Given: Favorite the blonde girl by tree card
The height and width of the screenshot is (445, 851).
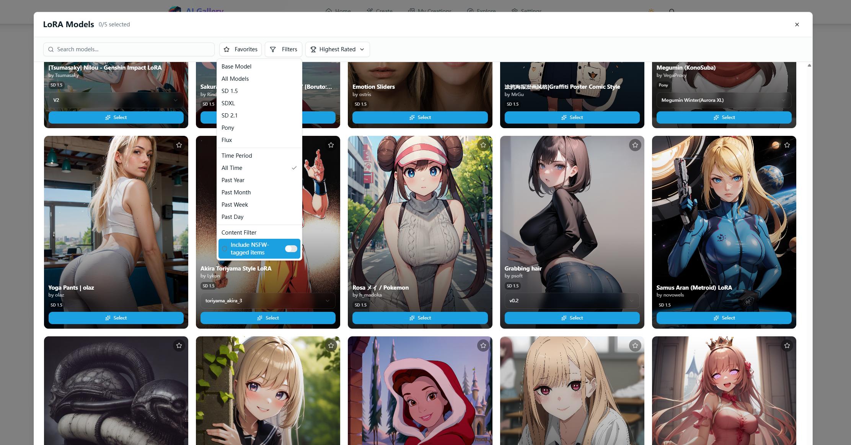Looking at the screenshot, I should (331, 346).
